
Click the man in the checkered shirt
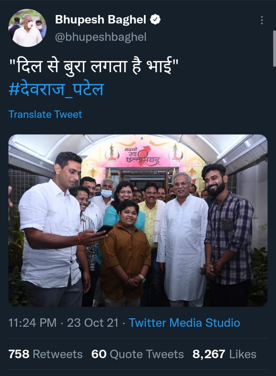coord(228,235)
